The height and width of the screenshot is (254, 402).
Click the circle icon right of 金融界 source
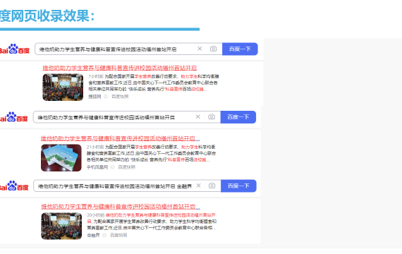tap(104, 235)
